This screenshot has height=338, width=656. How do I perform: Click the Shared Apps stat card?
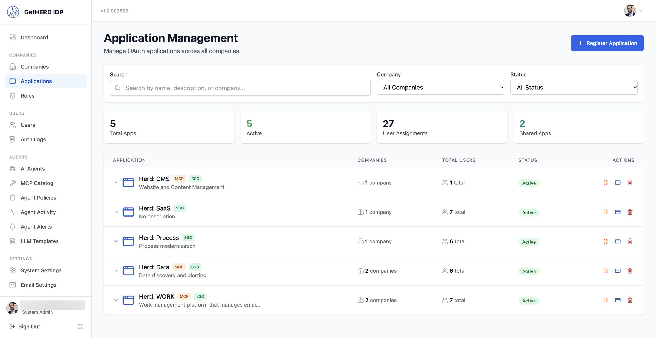578,127
